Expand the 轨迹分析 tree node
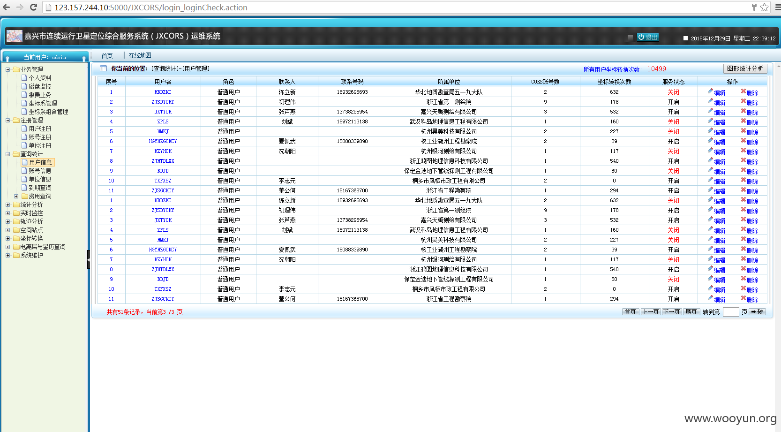781x432 pixels. [8, 221]
